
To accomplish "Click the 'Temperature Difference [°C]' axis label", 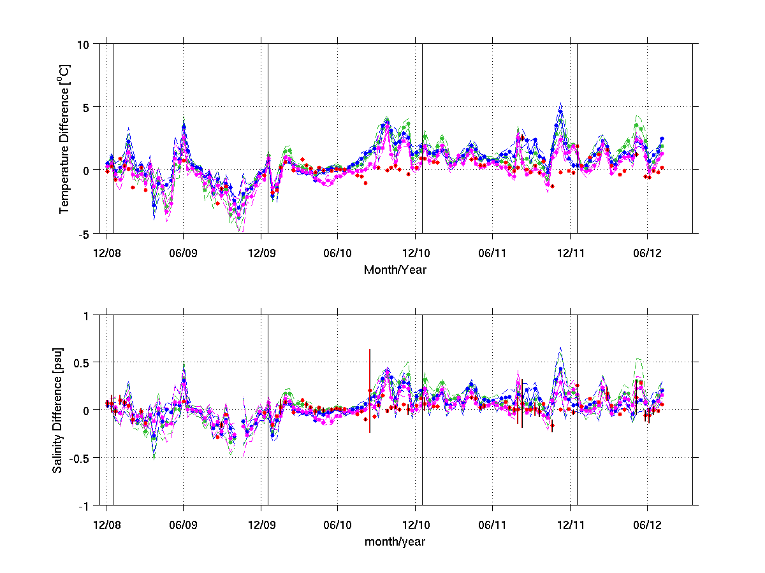I will (x=64, y=138).
